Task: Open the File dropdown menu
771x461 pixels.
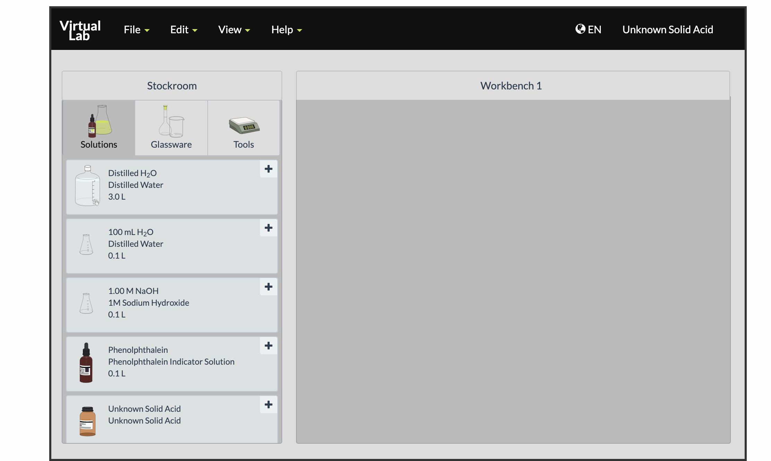Action: click(137, 30)
